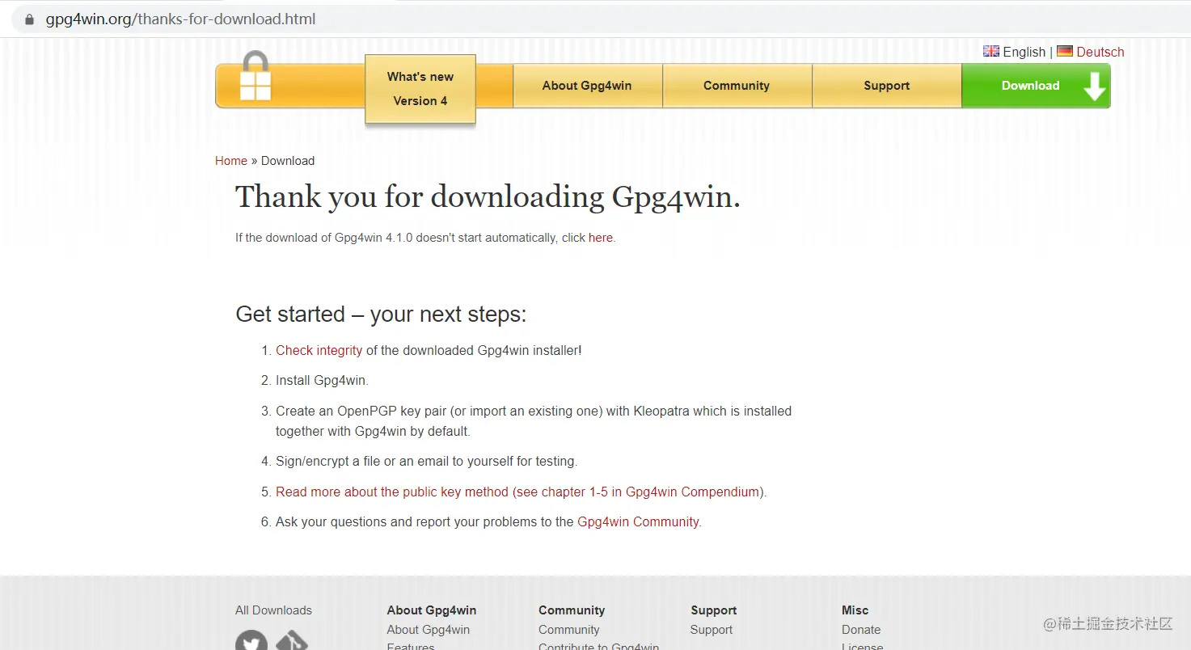Click footer 'Misc' bold heading

[x=855, y=610]
